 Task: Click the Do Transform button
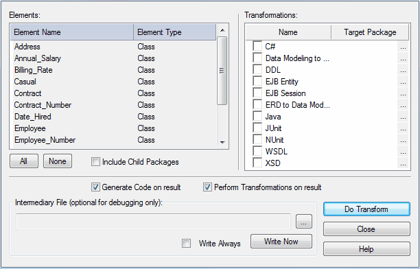(366, 209)
